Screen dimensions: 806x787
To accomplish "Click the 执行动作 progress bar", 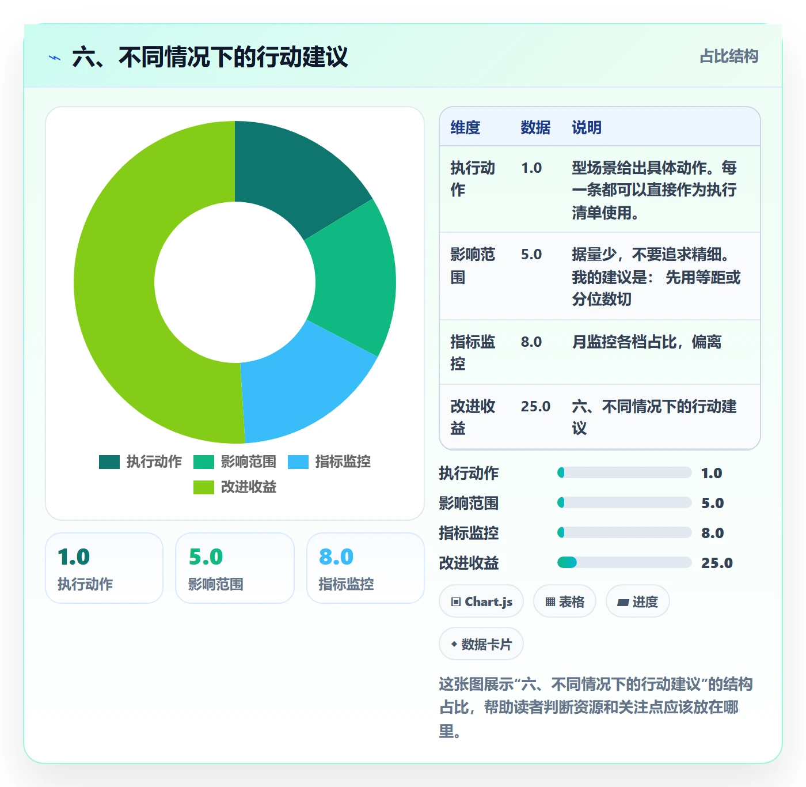I will 624,473.
